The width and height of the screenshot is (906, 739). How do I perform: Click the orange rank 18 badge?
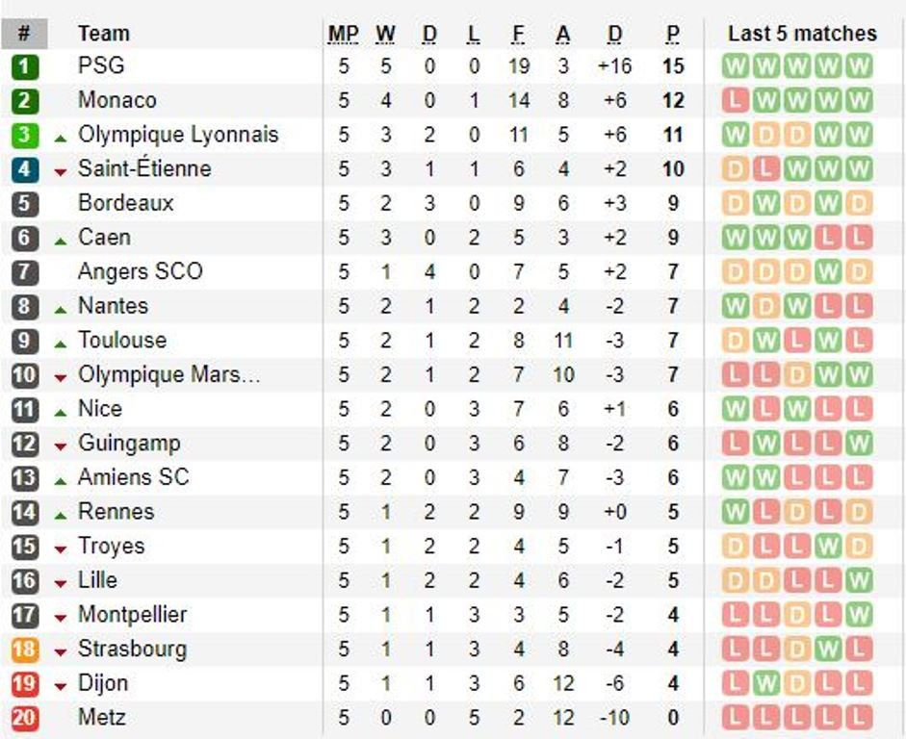click(x=25, y=650)
